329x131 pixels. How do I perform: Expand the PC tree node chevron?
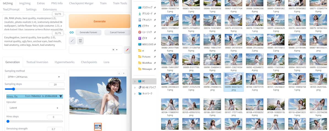(x=135, y=81)
